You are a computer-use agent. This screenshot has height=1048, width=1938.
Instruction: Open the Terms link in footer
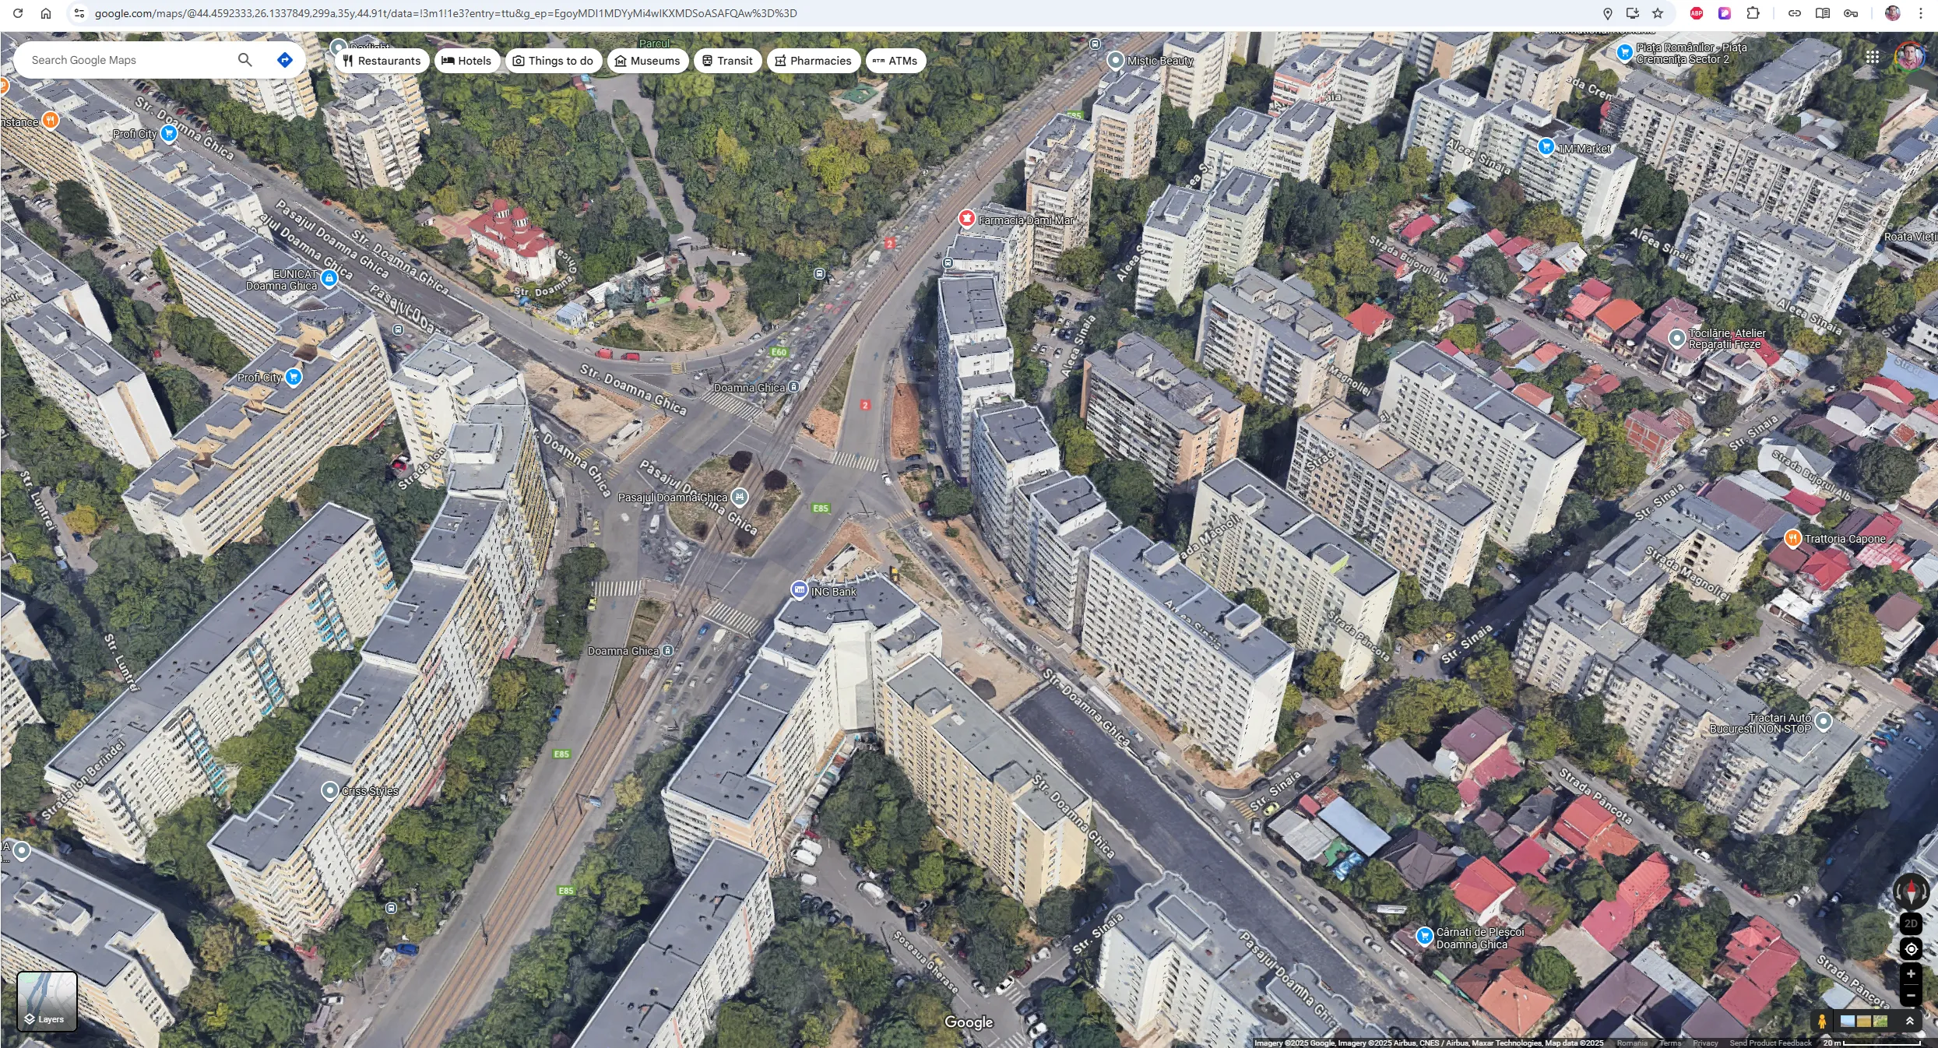click(1670, 1043)
